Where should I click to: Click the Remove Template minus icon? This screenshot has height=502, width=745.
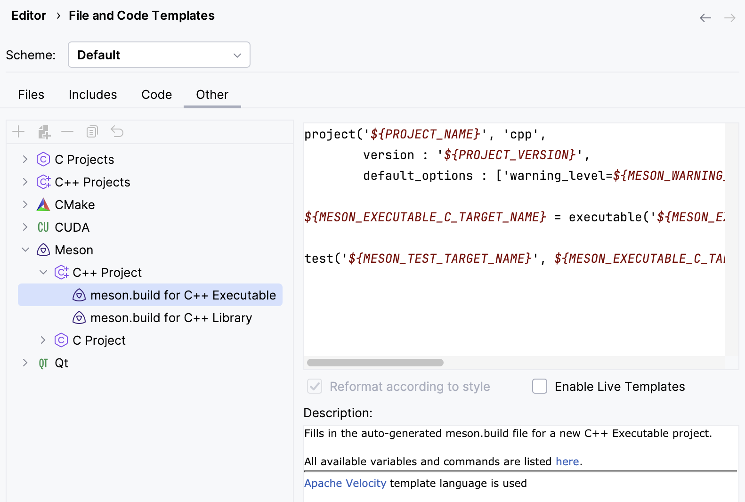pos(67,132)
